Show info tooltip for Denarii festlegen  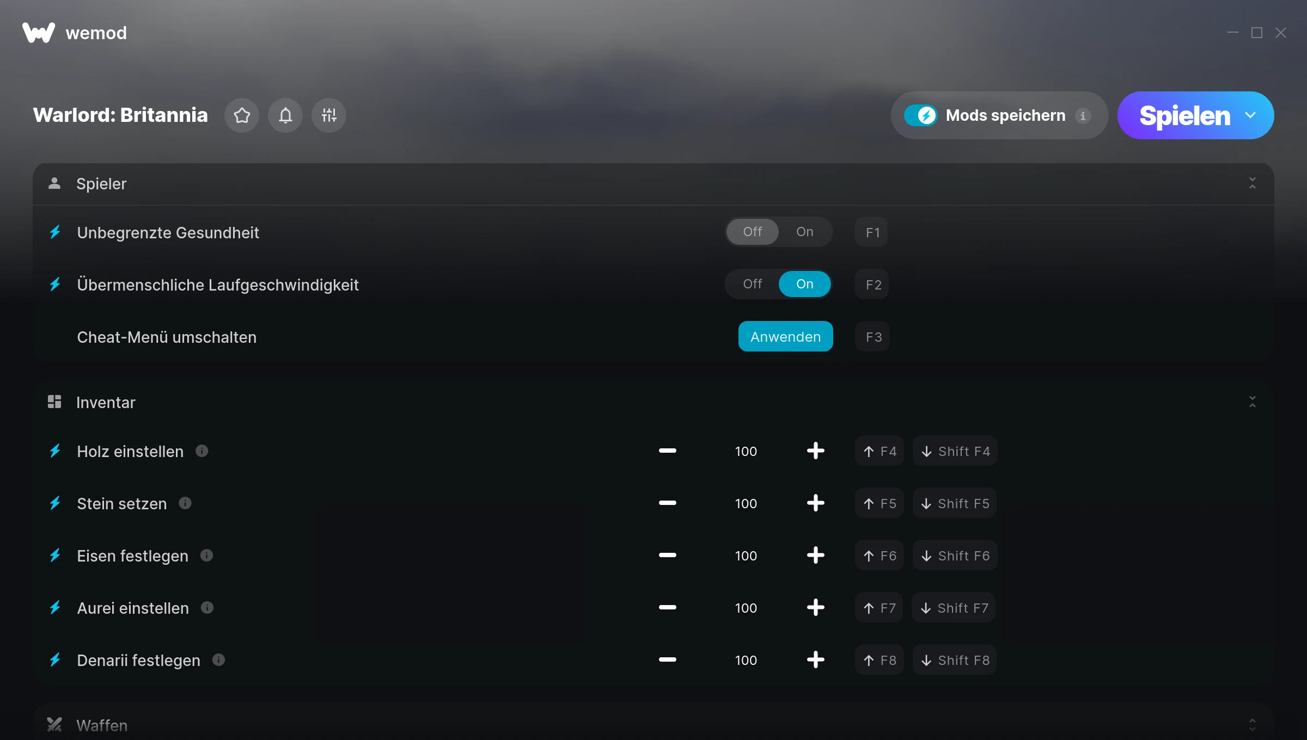coord(219,660)
